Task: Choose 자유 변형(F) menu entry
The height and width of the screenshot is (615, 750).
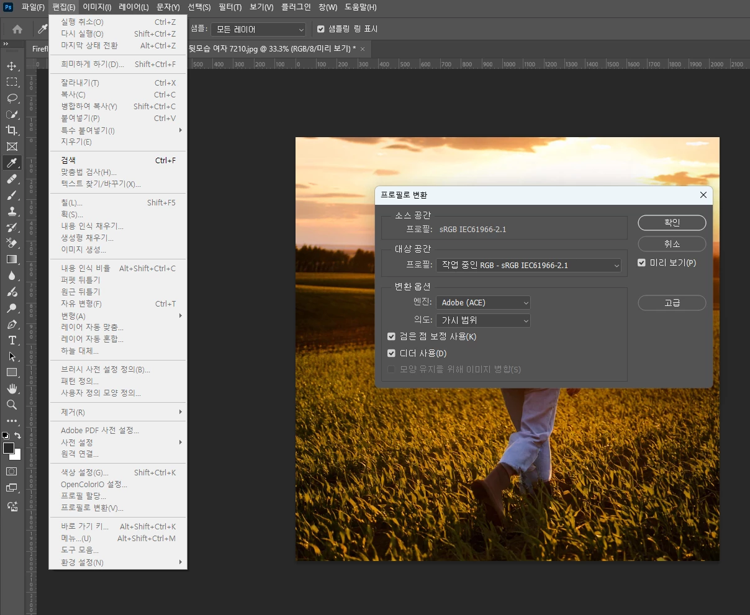Action: click(x=118, y=303)
